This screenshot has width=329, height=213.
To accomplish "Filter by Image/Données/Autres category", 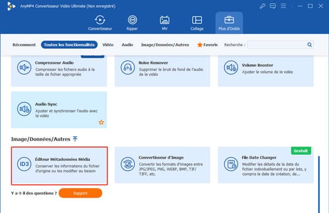I will coord(165,45).
